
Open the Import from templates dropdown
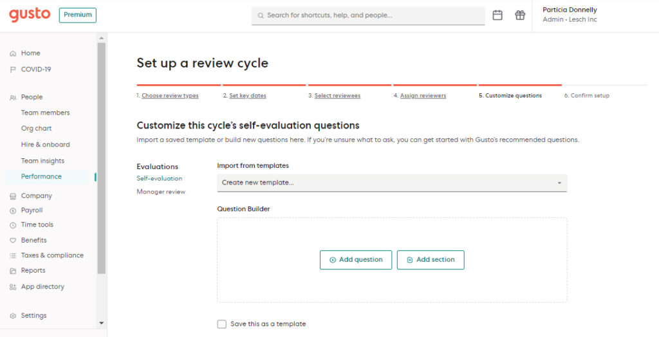[x=391, y=183]
